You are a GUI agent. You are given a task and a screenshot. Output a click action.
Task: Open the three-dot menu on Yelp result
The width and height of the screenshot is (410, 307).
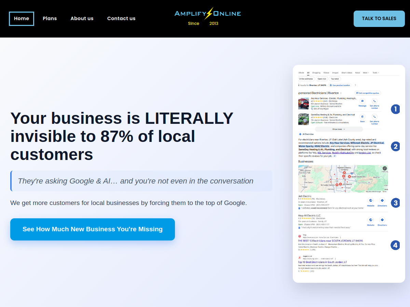click(340, 237)
